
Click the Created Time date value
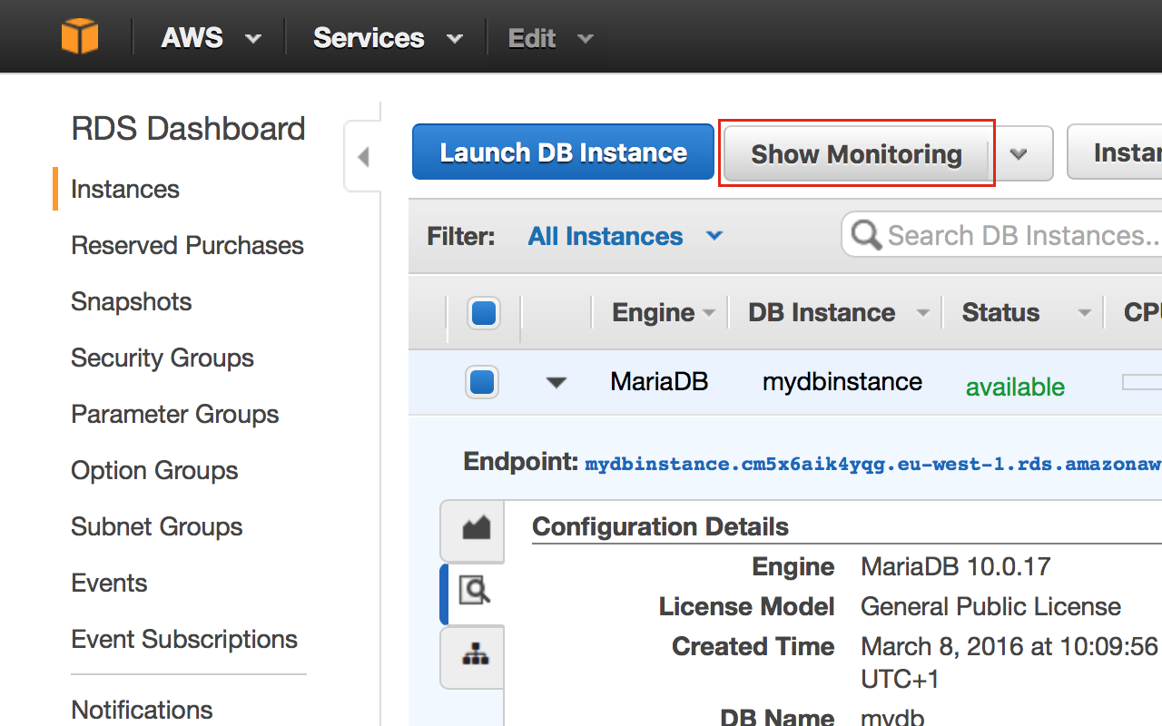[1009, 662]
